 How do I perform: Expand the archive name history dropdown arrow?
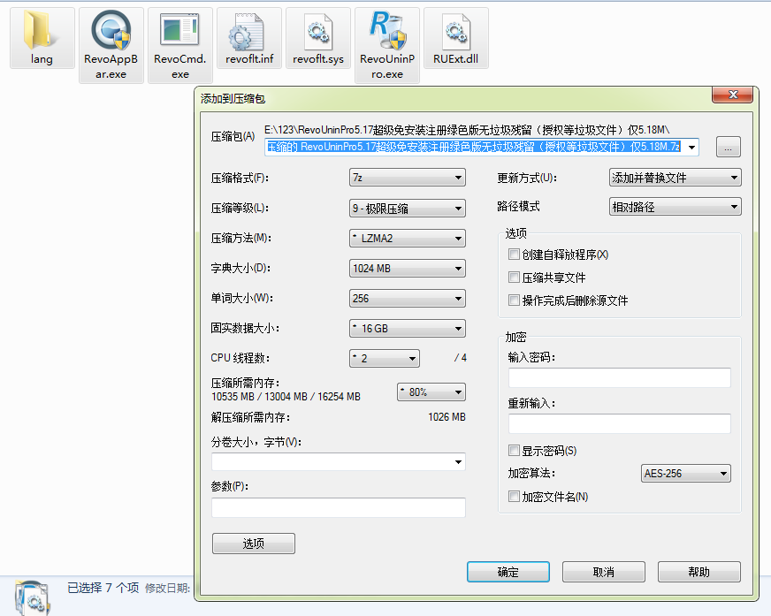[x=691, y=147]
